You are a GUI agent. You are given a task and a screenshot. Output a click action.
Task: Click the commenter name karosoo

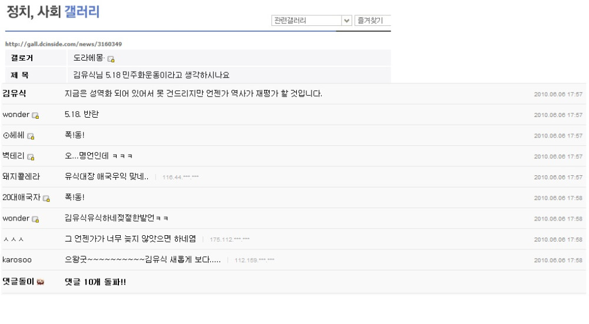17,260
